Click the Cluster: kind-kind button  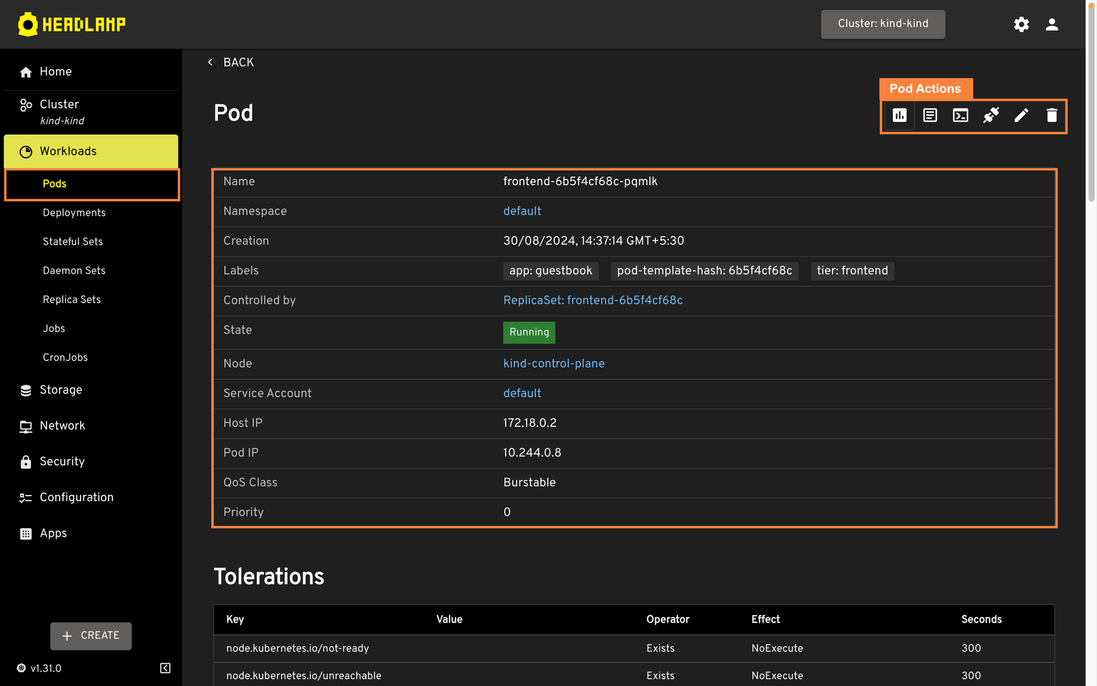pyautogui.click(x=883, y=24)
